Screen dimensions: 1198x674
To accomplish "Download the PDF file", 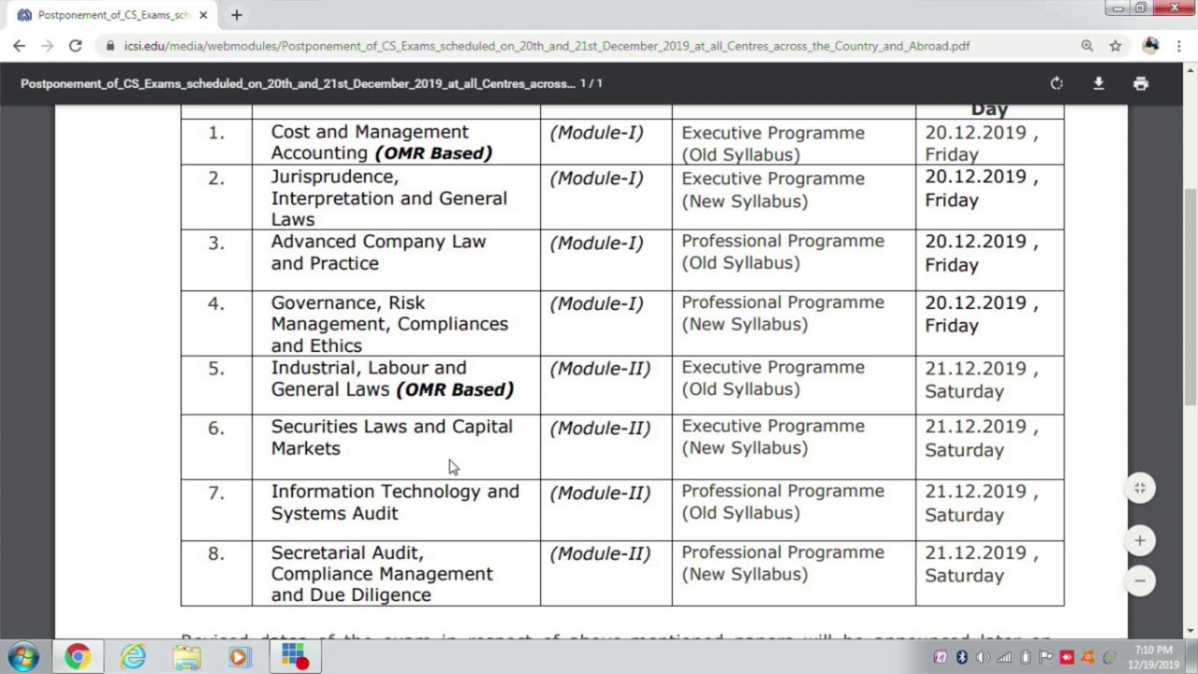I will [1099, 83].
